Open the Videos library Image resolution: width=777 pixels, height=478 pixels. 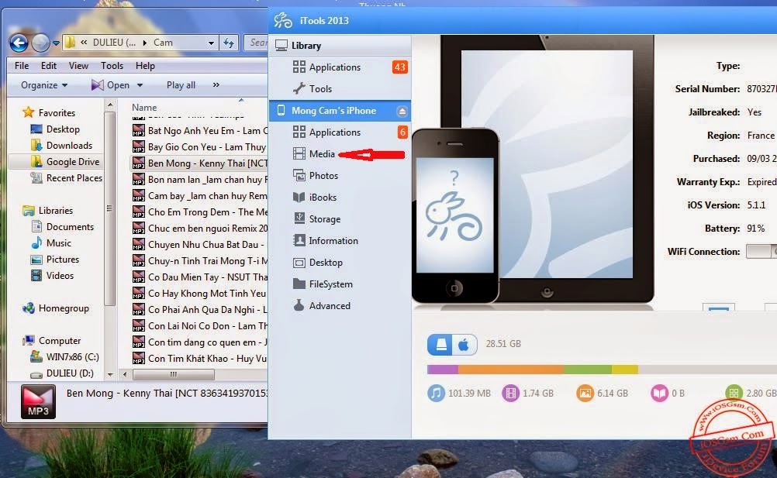60,276
